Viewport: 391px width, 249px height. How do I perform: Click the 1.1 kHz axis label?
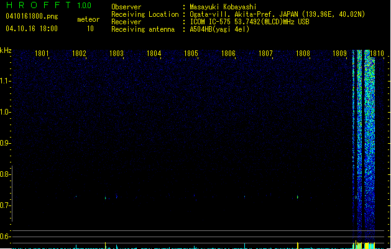click(6, 81)
